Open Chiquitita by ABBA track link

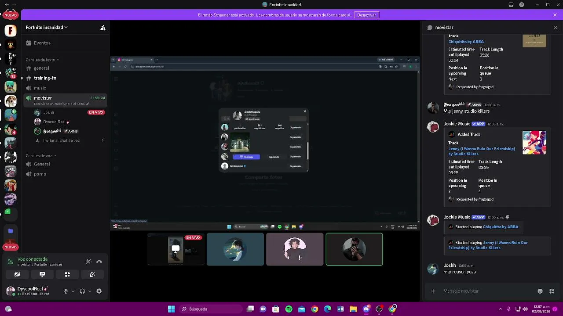[x=466, y=42]
